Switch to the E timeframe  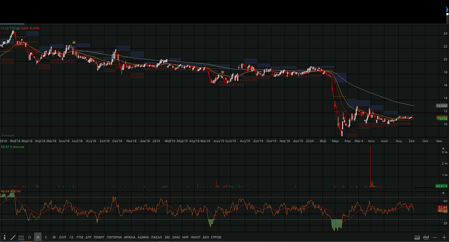click(46, 237)
